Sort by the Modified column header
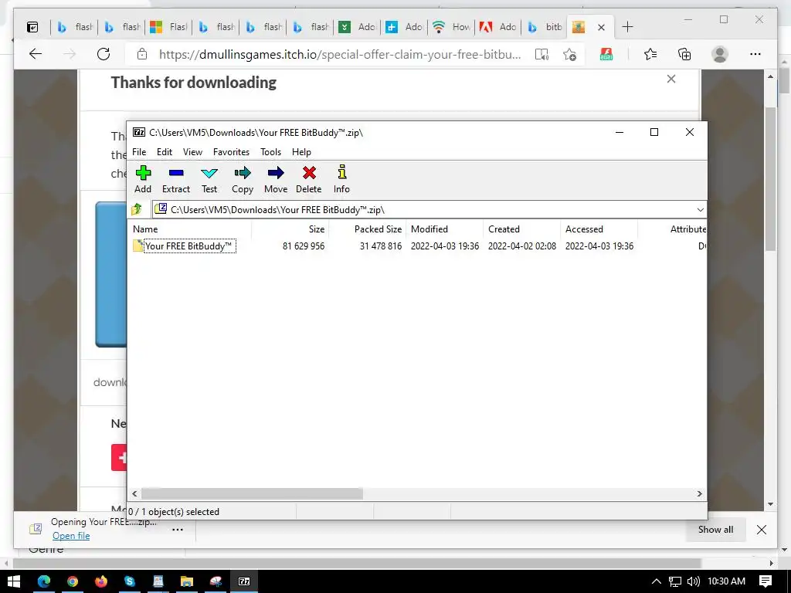This screenshot has width=791, height=593. [x=444, y=229]
